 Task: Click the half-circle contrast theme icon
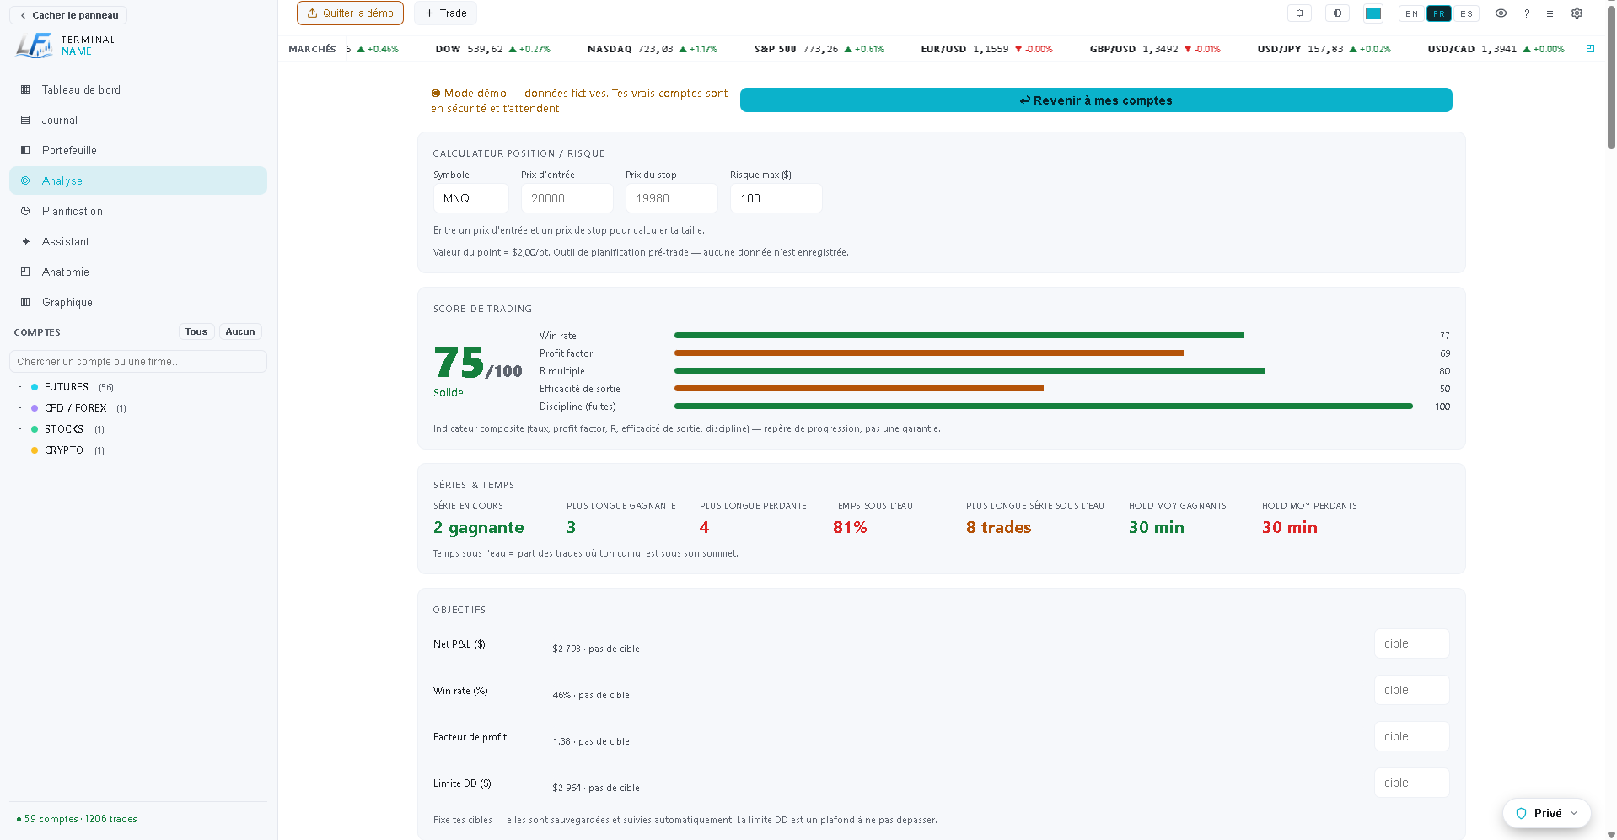1337,13
